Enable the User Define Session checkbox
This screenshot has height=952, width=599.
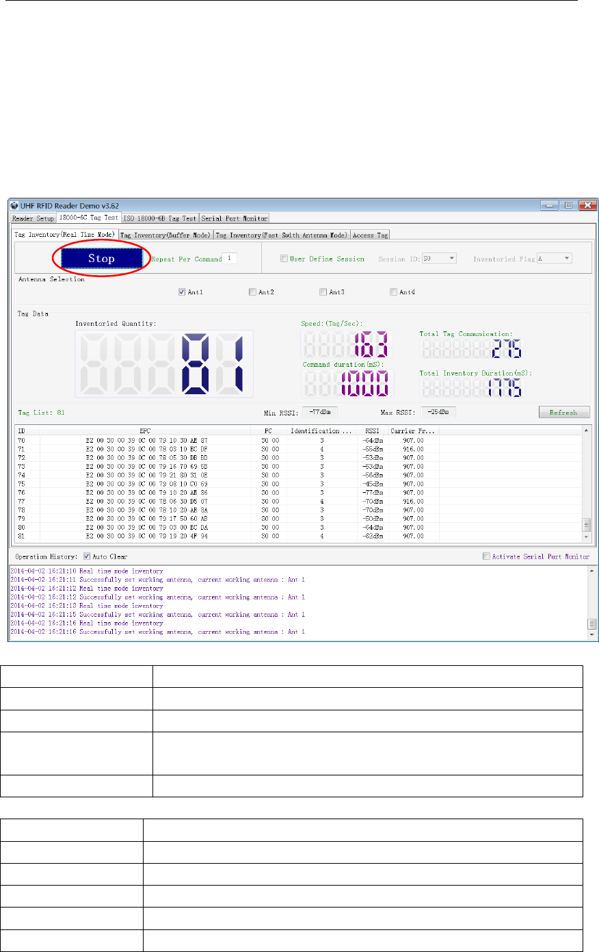click(x=284, y=259)
